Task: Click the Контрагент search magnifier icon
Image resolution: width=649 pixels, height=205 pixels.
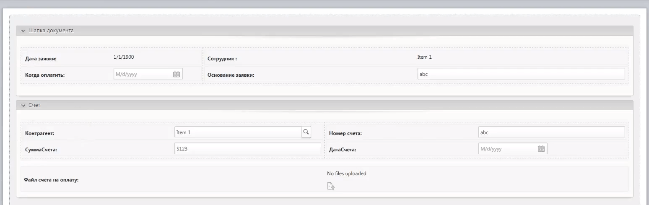Action: coord(306,132)
